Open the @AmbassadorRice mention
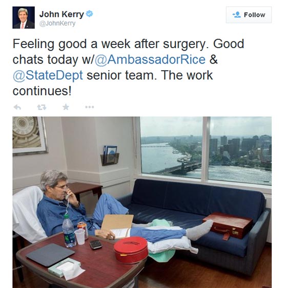Image resolution: width=287 pixels, height=288 pixels. tap(150, 59)
